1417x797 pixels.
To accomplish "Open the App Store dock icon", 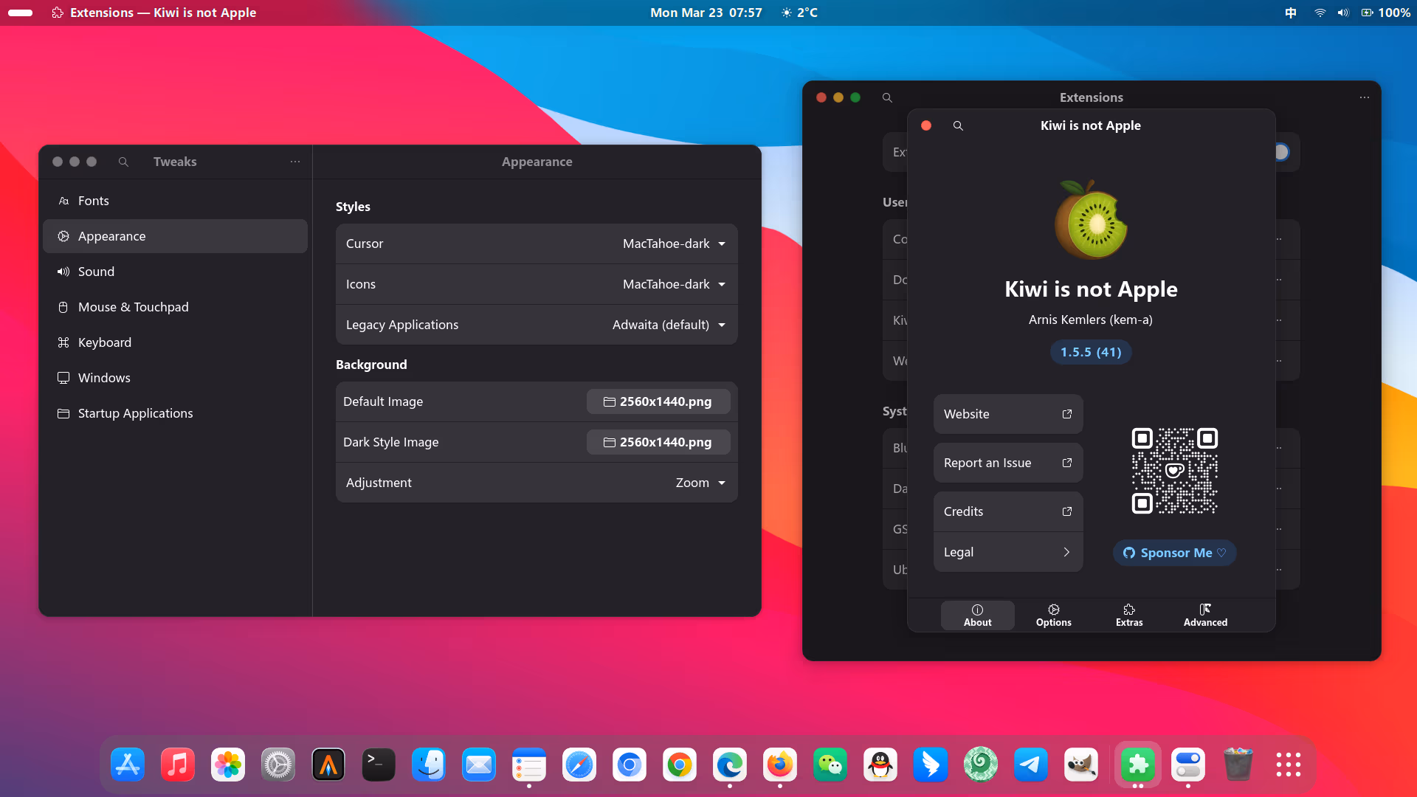I will [128, 765].
